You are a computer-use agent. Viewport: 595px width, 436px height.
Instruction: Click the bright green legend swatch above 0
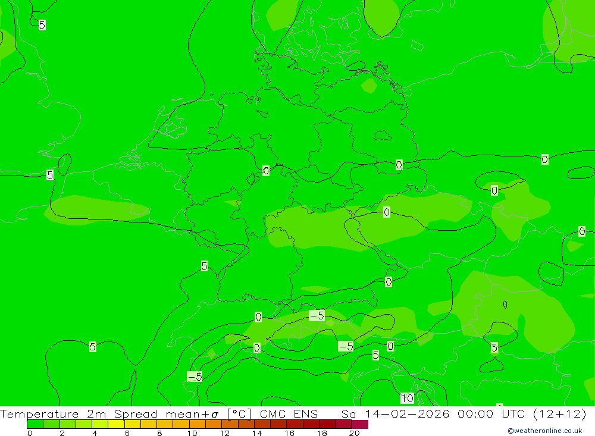click(35, 424)
